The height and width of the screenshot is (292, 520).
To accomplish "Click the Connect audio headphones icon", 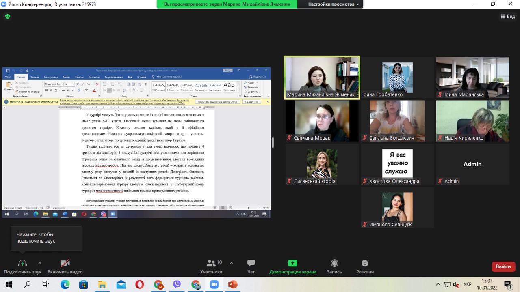I will coord(22,264).
